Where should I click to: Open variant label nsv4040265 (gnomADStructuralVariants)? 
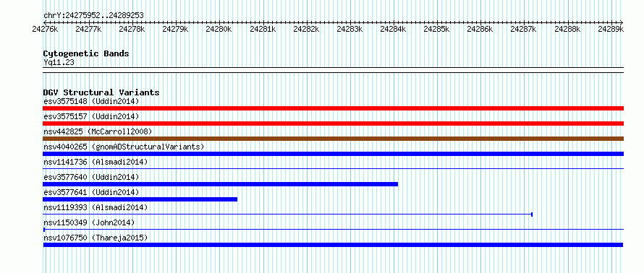coord(124,147)
